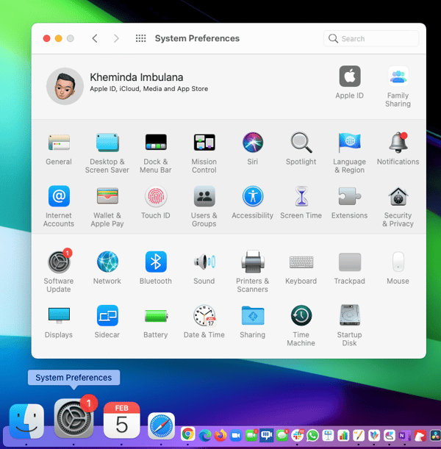Open Numbers from the Dock
Viewport: 441px width, 449px height.
pyautogui.click(x=344, y=436)
